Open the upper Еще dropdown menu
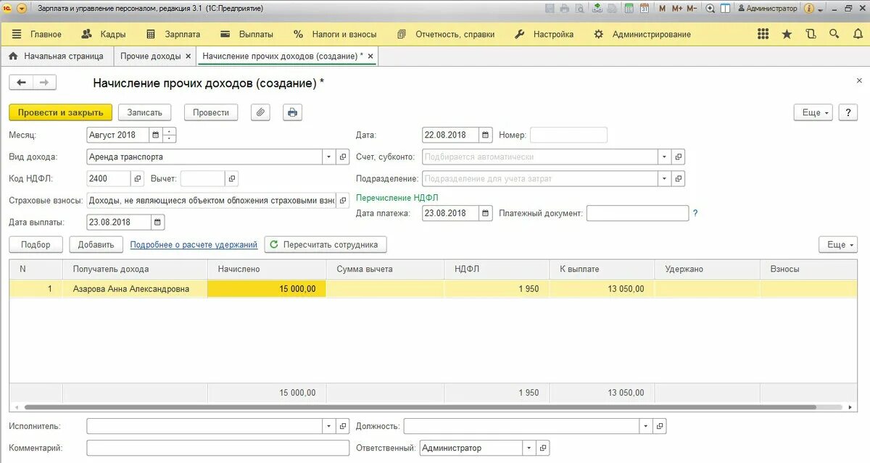 [813, 112]
